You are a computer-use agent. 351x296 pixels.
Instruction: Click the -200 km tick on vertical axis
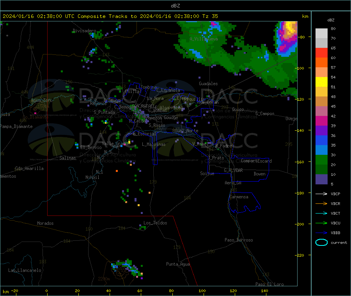pos(300,224)
